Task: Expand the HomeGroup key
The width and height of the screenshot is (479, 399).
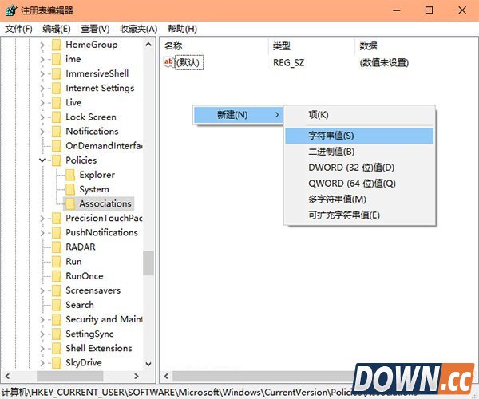Action: pyautogui.click(x=42, y=45)
